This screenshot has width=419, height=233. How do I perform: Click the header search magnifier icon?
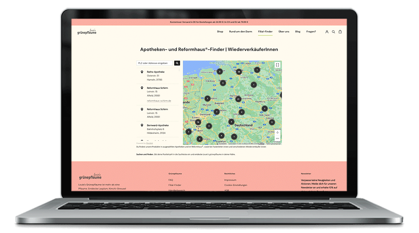[333, 32]
